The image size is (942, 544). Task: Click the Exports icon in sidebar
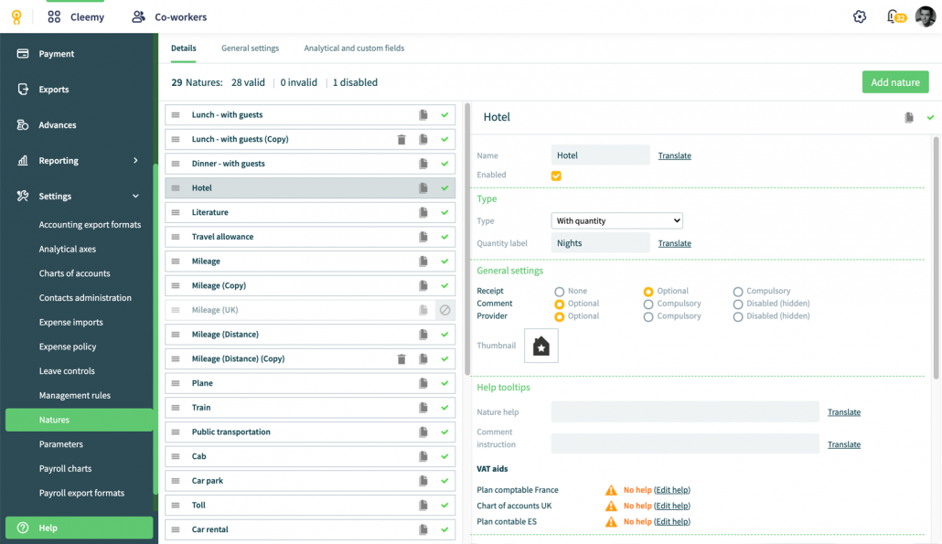point(23,89)
